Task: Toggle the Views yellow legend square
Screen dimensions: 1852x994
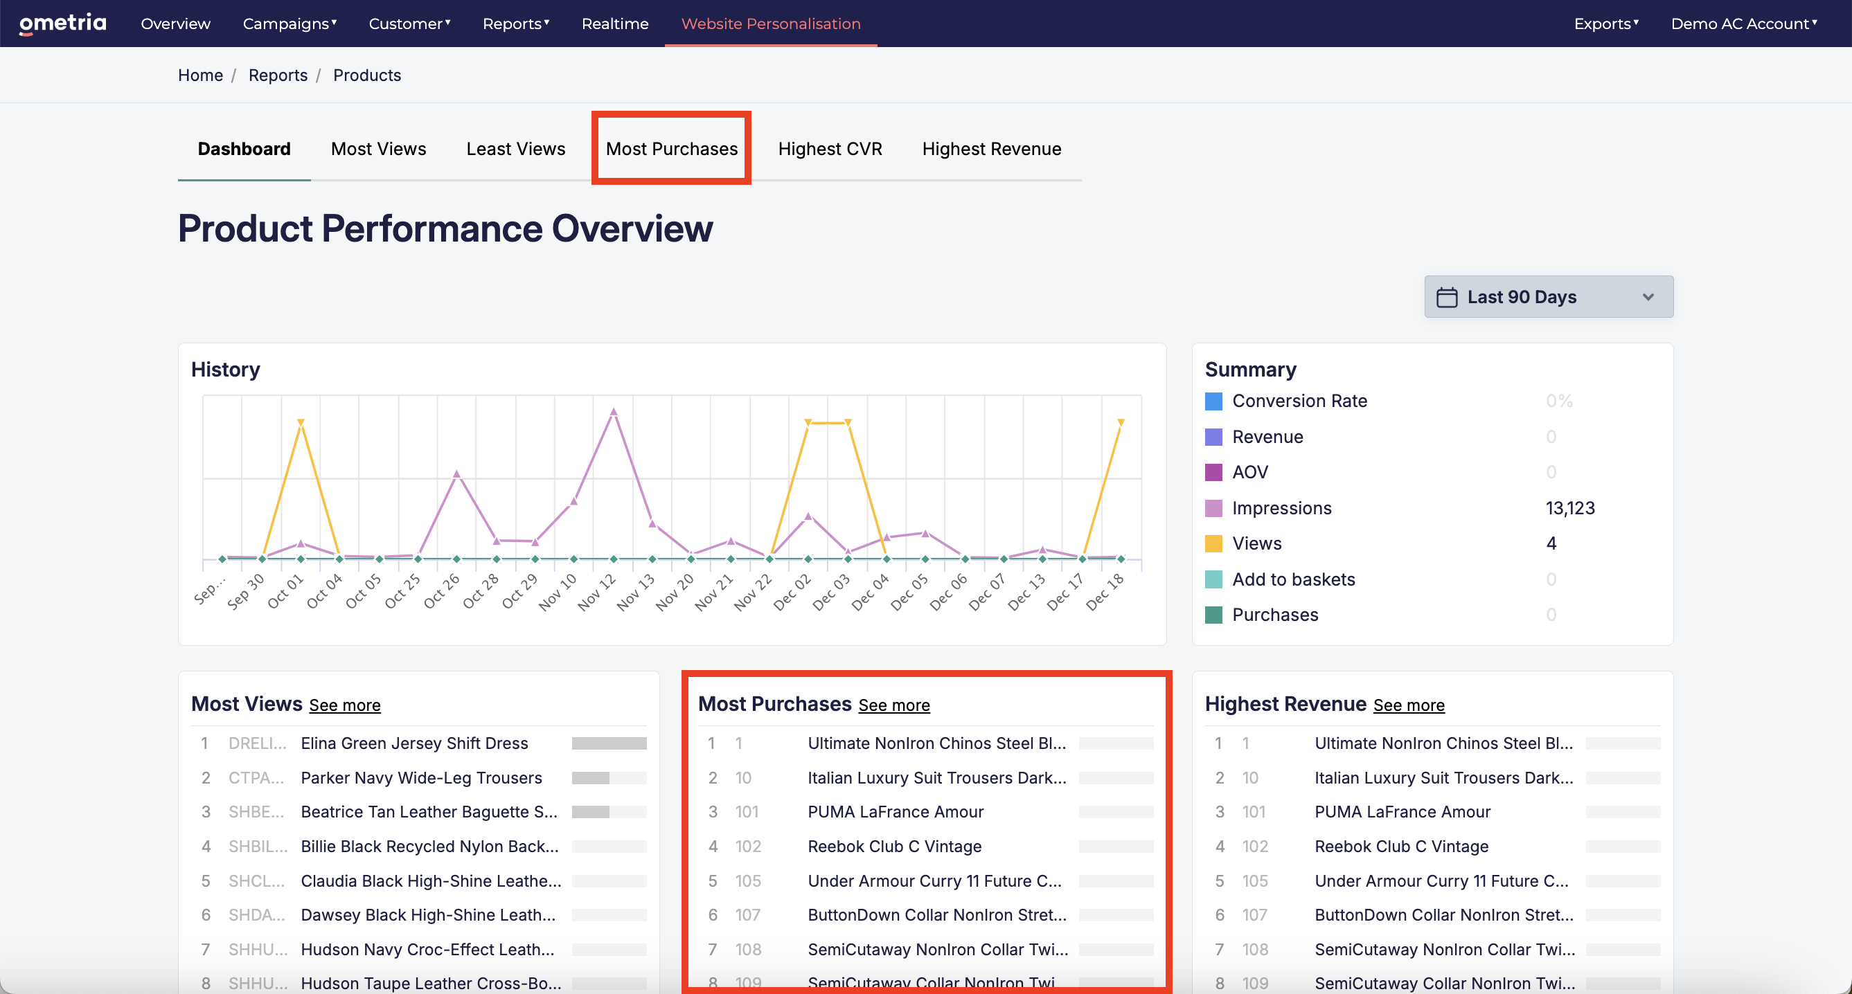Action: [1213, 543]
